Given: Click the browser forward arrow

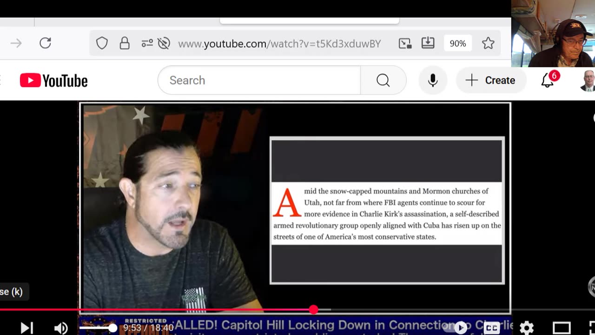Looking at the screenshot, I should pos(16,43).
